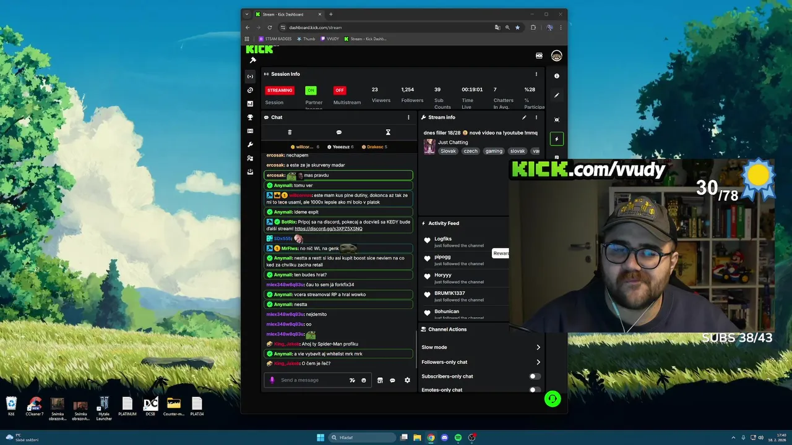Viewport: 792px width, 445px height.
Task: Click the czech tag in Stream info
Action: point(471,151)
